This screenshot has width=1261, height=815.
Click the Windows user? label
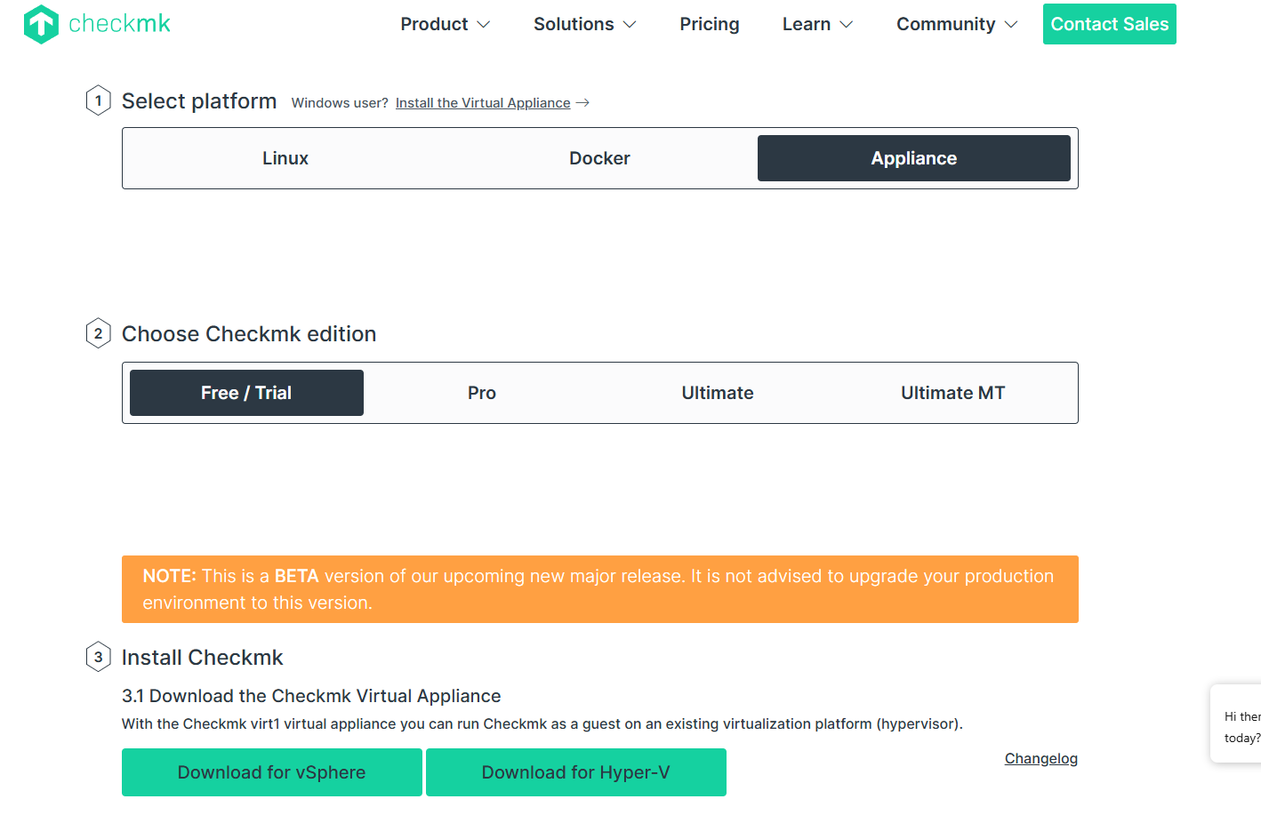click(340, 103)
